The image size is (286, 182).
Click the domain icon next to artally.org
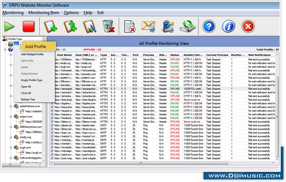click(x=16, y=137)
